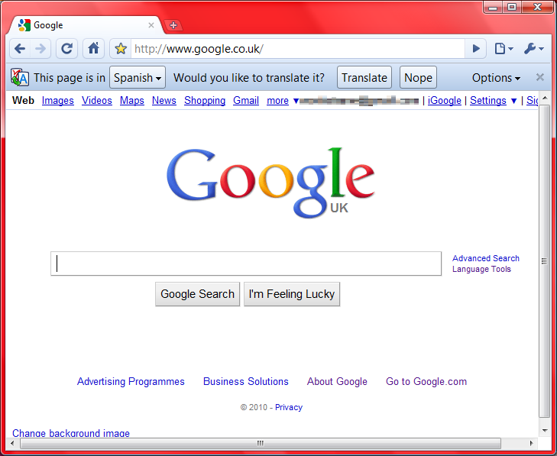557x456 pixels.
Task: Open Language Tools link
Action: [x=481, y=269]
